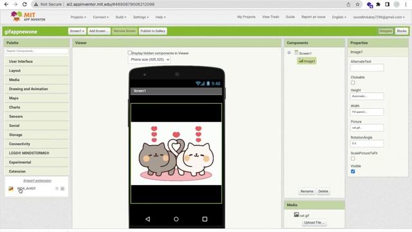Open the Help menu
Viewport: 412px width, 232px height.
coord(160,17)
